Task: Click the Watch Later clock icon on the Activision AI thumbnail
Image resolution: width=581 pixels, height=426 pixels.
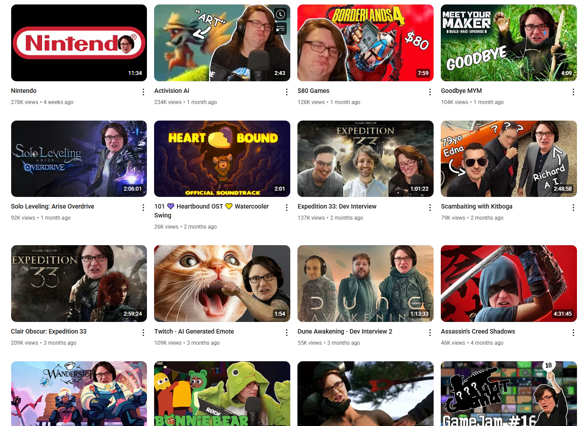Action: (280, 14)
